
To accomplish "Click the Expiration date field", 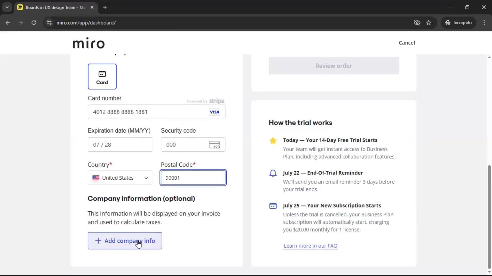I will (x=120, y=145).
